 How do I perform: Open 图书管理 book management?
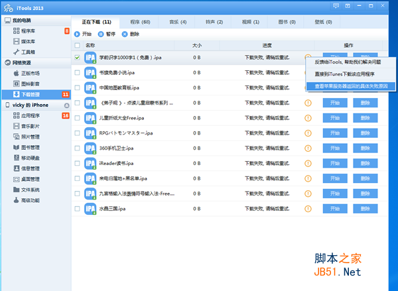pos(36,147)
